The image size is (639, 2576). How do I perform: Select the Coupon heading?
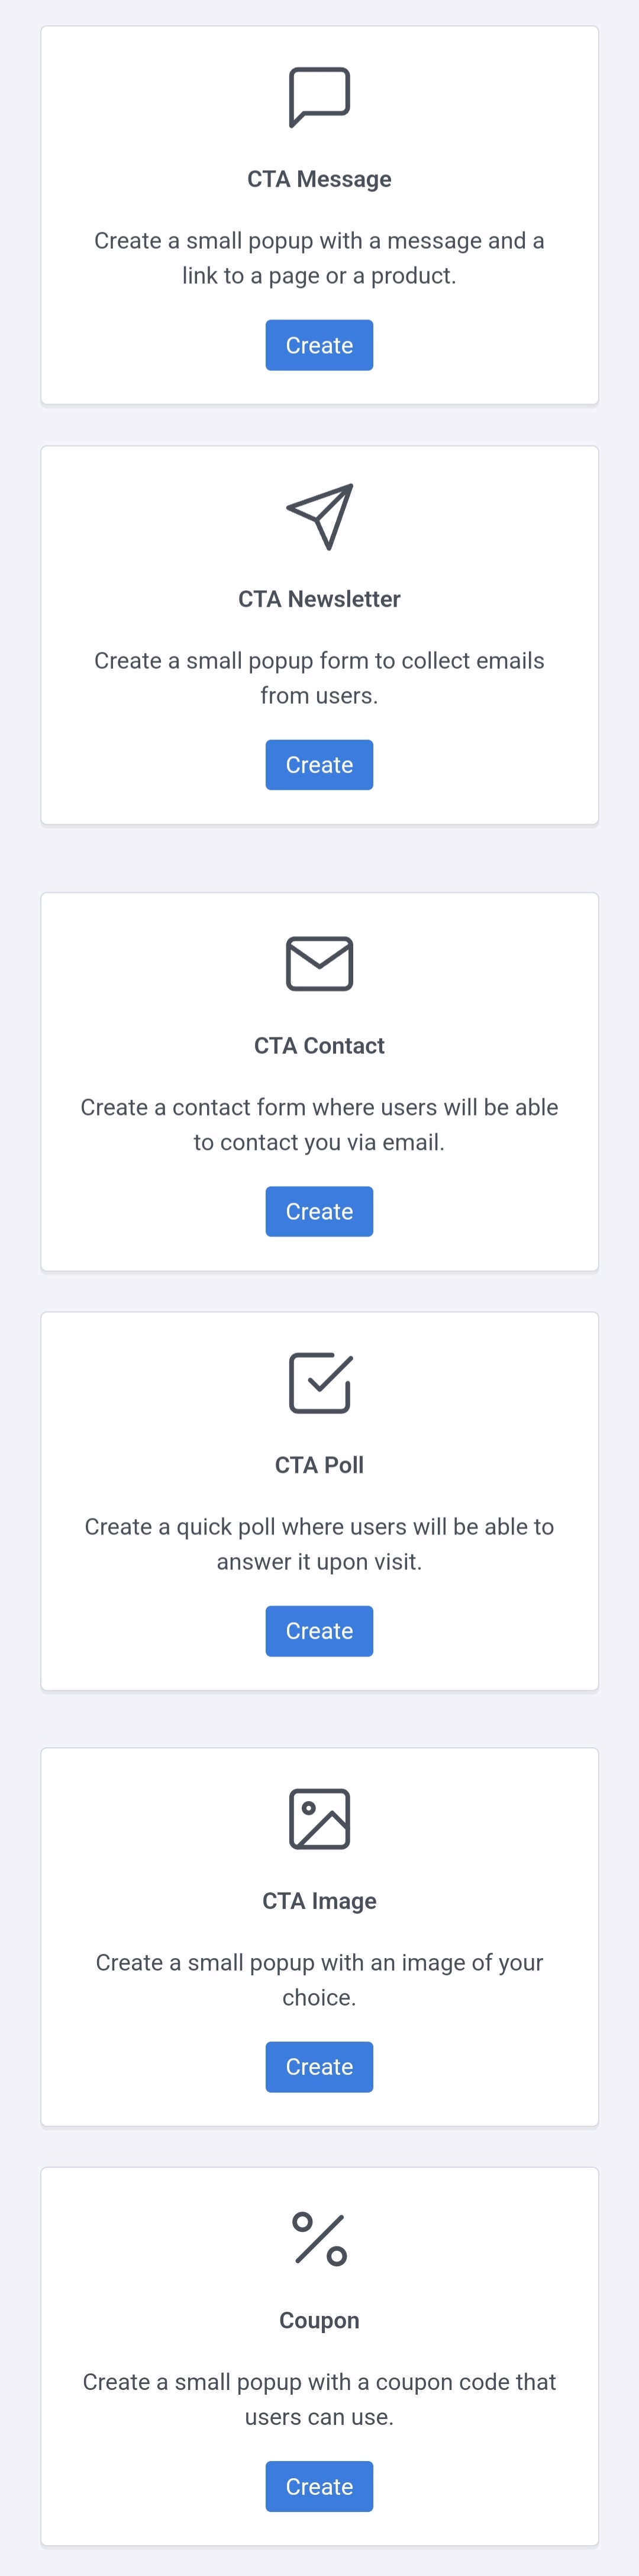pos(319,2321)
